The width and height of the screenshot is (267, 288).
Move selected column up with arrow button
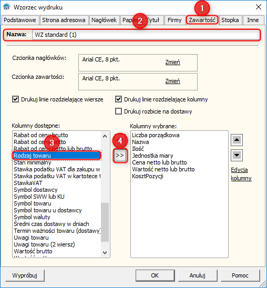[237, 140]
